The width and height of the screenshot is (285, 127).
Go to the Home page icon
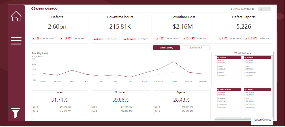(16, 16)
